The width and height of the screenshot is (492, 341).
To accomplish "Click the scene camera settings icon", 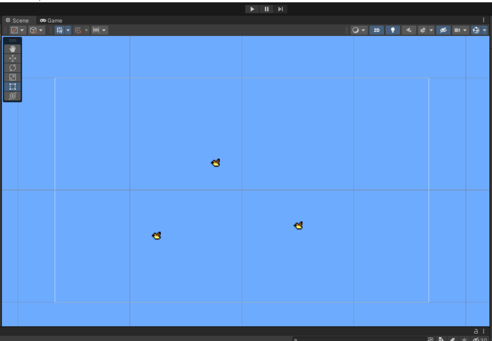I will pos(457,30).
